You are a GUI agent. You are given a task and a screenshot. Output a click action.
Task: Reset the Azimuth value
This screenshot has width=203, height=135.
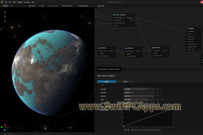157,89
